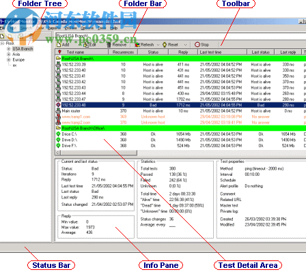306x272 pixels.
Task: Click the red sort arrow in Test name header
Action: tap(59, 52)
